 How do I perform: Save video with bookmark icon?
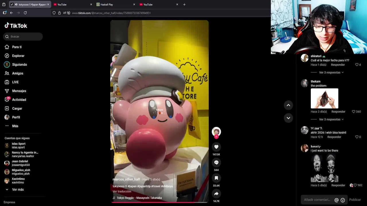[216, 178]
